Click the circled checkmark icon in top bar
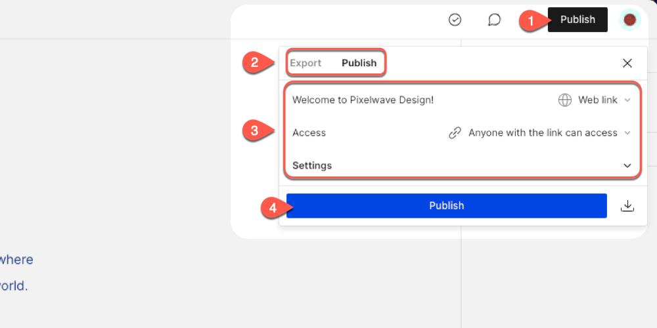Screen dimensions: 657x328 click(x=455, y=20)
